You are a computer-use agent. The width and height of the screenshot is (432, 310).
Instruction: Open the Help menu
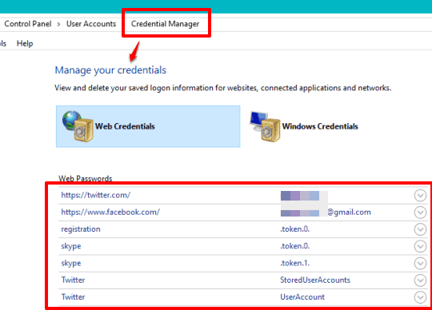pyautogui.click(x=25, y=43)
